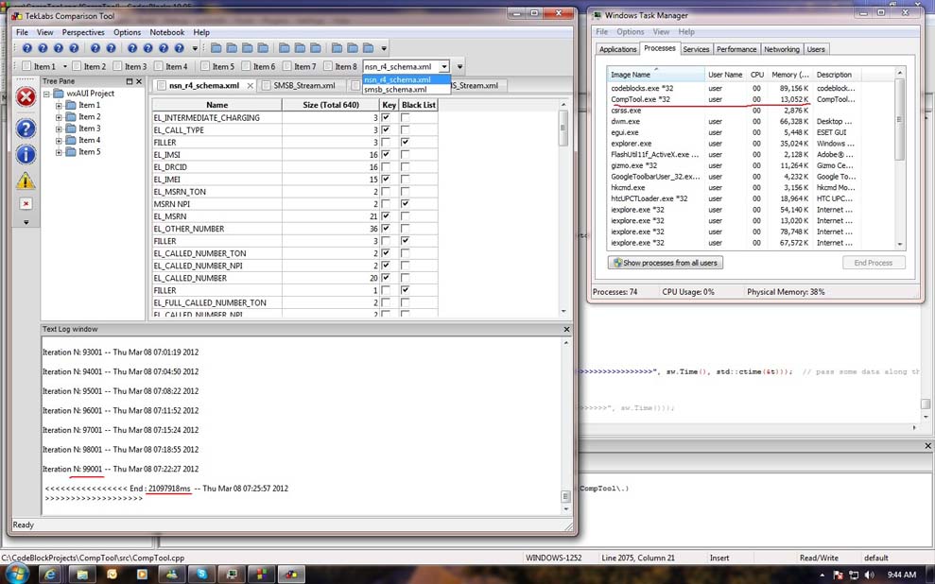
Task: Click the yellow warning triangle icon in the sidebar
Action: coord(26,180)
